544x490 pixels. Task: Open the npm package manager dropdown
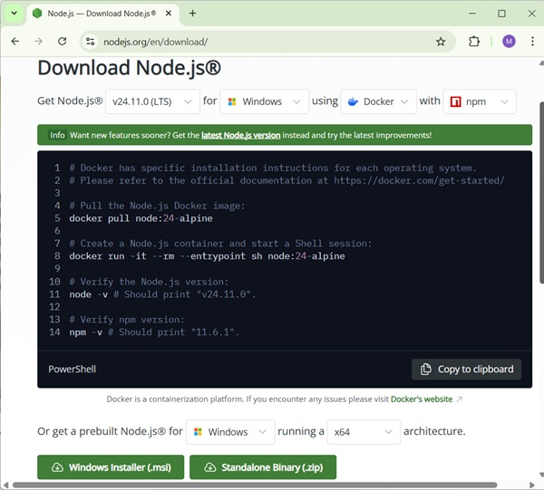(480, 101)
